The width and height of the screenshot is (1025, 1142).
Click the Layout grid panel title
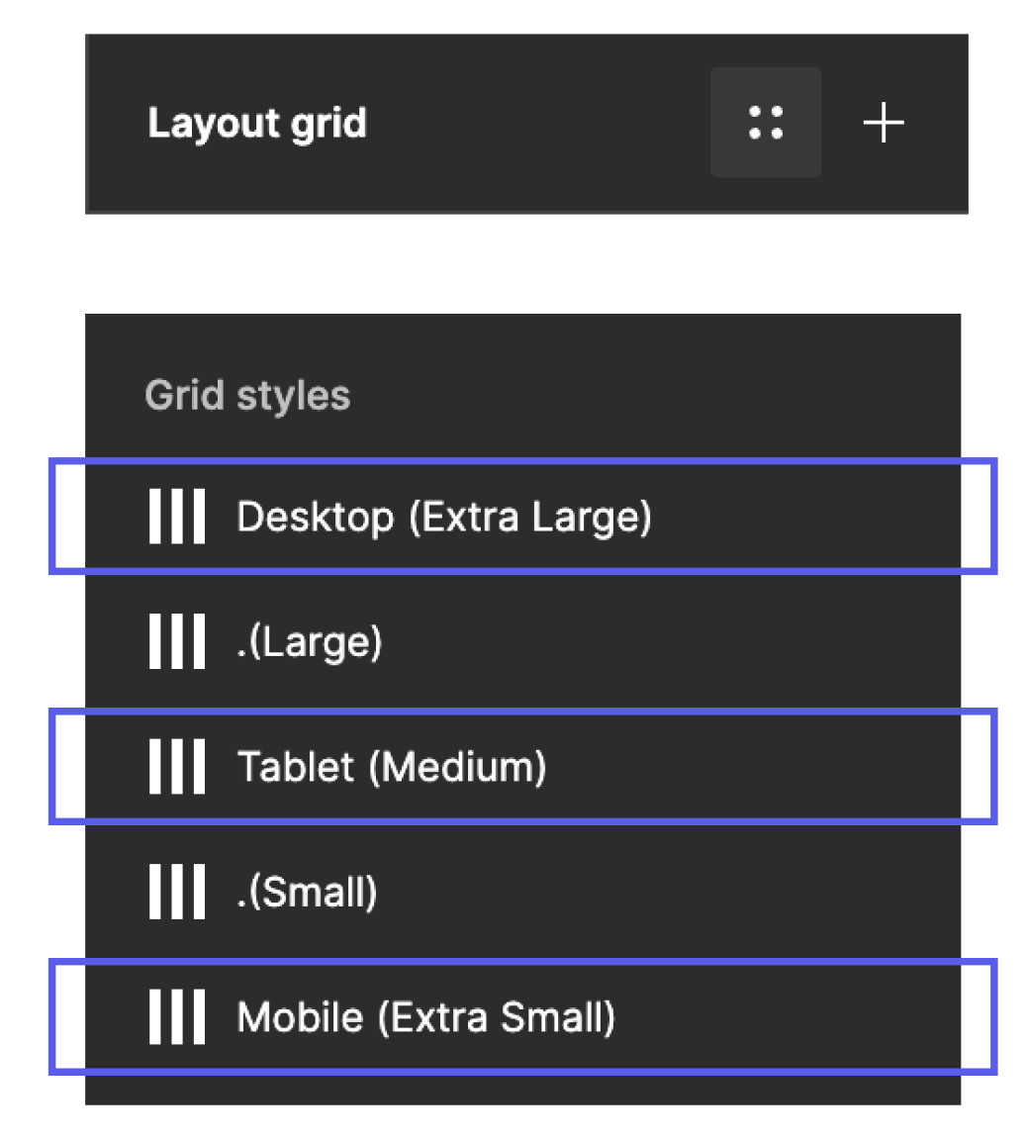point(257,122)
